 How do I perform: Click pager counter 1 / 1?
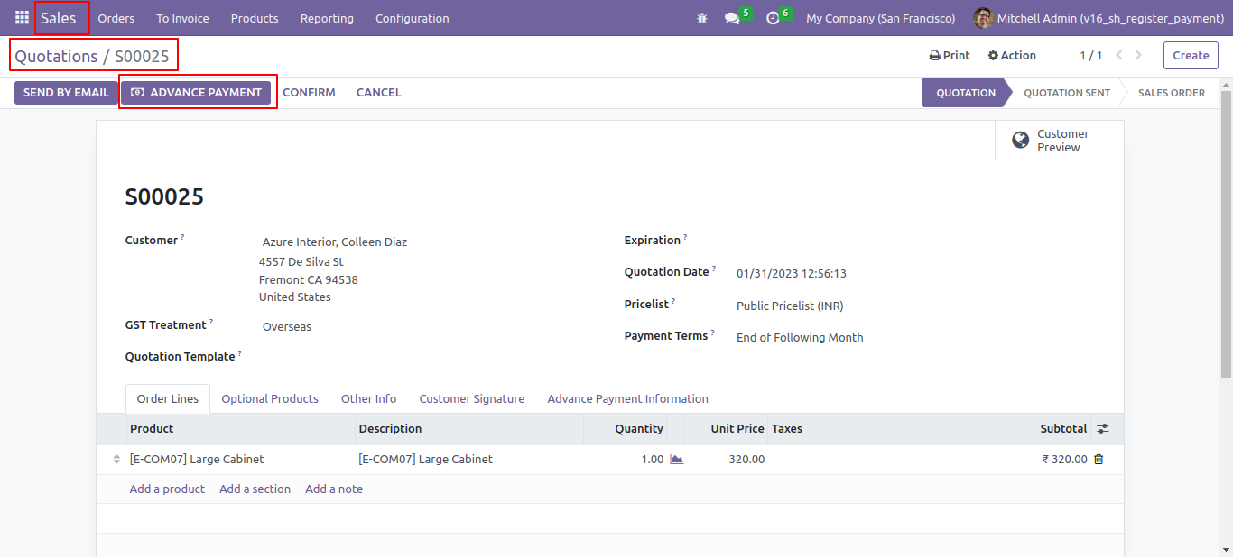coord(1090,55)
